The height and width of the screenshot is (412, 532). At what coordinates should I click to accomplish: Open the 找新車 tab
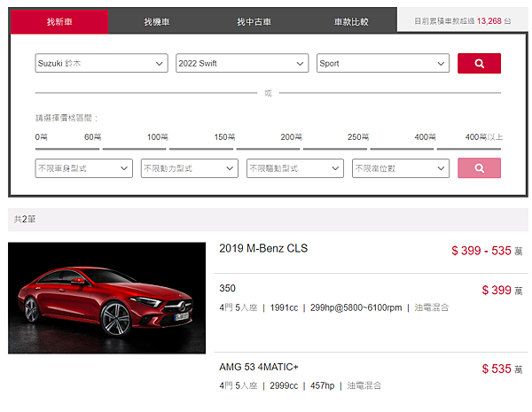pyautogui.click(x=59, y=21)
